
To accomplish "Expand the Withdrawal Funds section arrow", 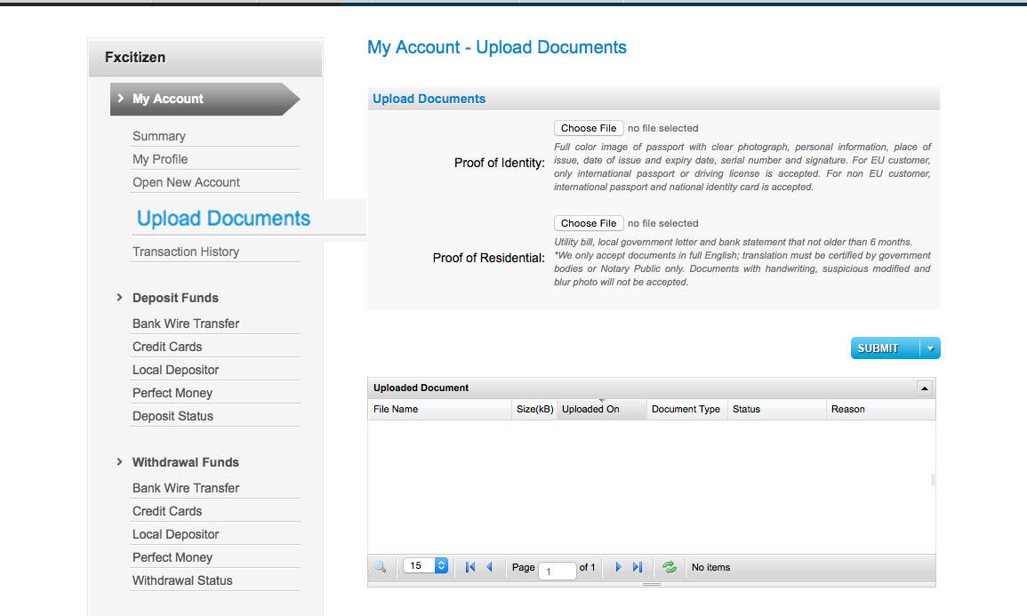I will pyautogui.click(x=120, y=462).
